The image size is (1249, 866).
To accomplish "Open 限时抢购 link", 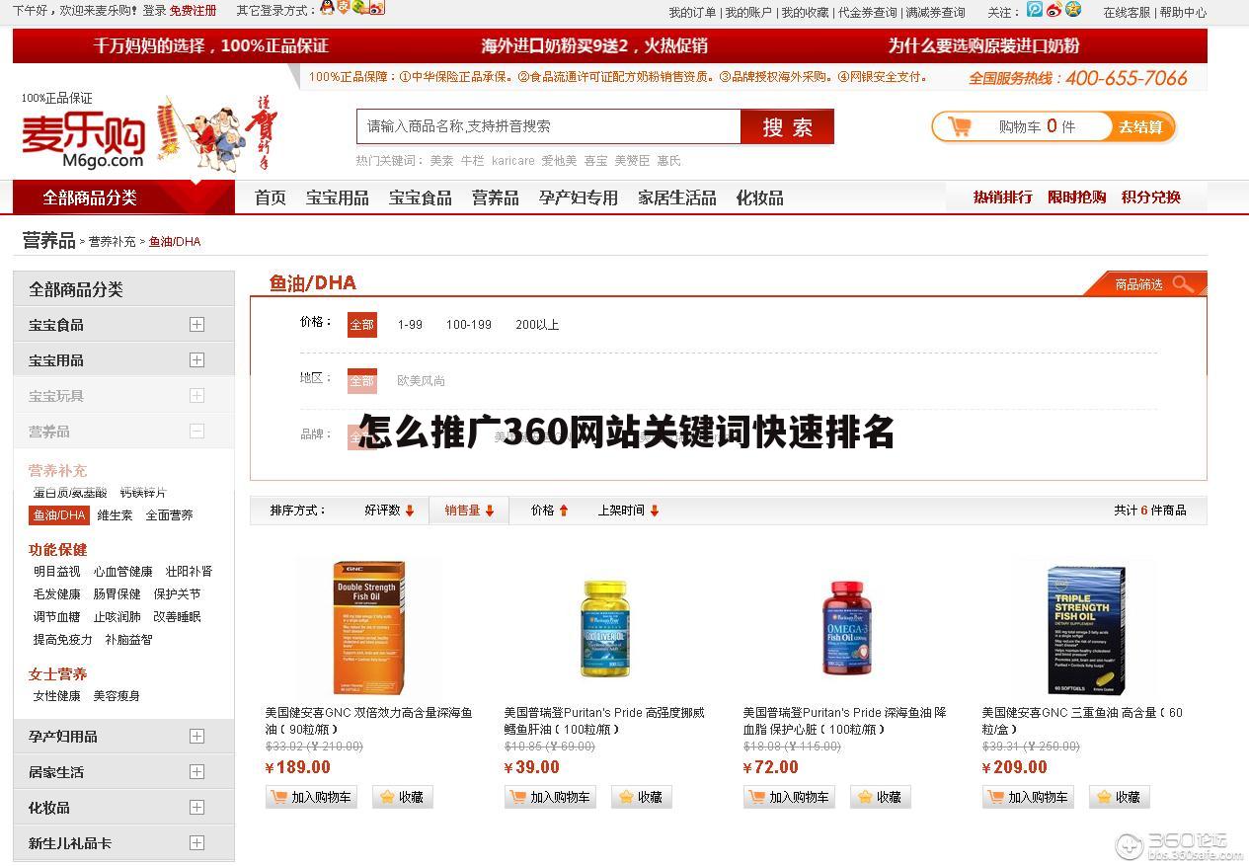I will (1077, 197).
